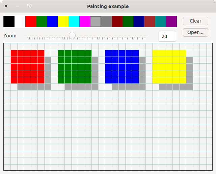The image size is (216, 174).
Task: Open an image with Open... button
Action: pos(195,32)
